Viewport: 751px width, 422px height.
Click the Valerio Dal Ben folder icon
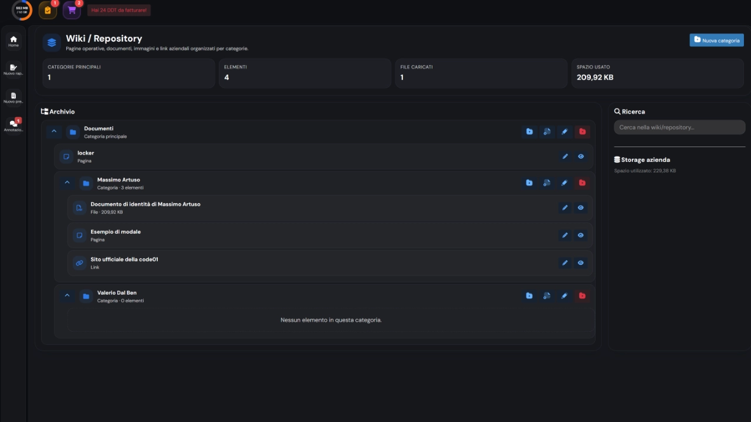86,295
